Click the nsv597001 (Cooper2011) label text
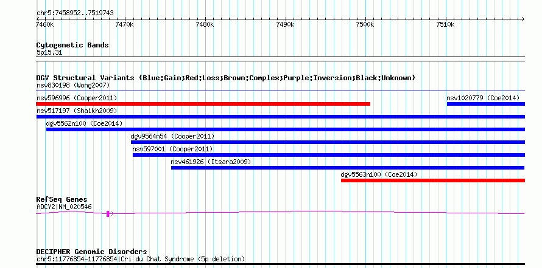Image resolution: width=542 pixels, height=268 pixels. click(172, 149)
